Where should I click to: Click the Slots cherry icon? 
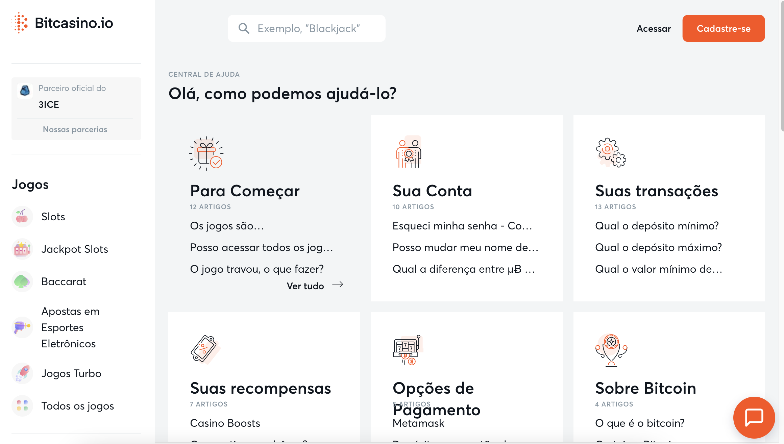[22, 217]
